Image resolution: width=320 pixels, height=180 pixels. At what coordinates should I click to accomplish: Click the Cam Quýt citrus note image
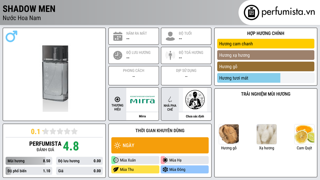click(x=304, y=134)
